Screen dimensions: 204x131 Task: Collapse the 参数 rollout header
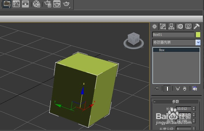[x=176, y=102]
